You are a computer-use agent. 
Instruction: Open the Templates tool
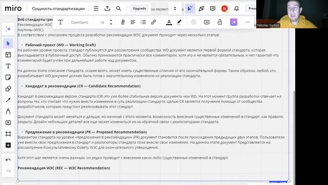click(x=8, y=55)
